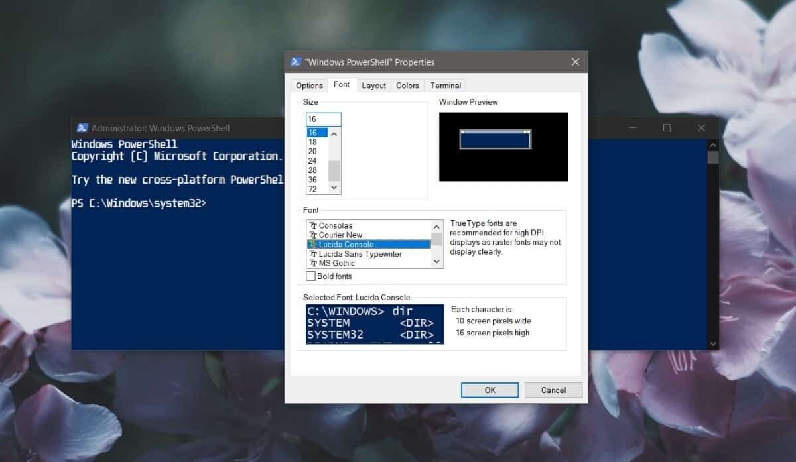Click the Cancel button

(553, 390)
